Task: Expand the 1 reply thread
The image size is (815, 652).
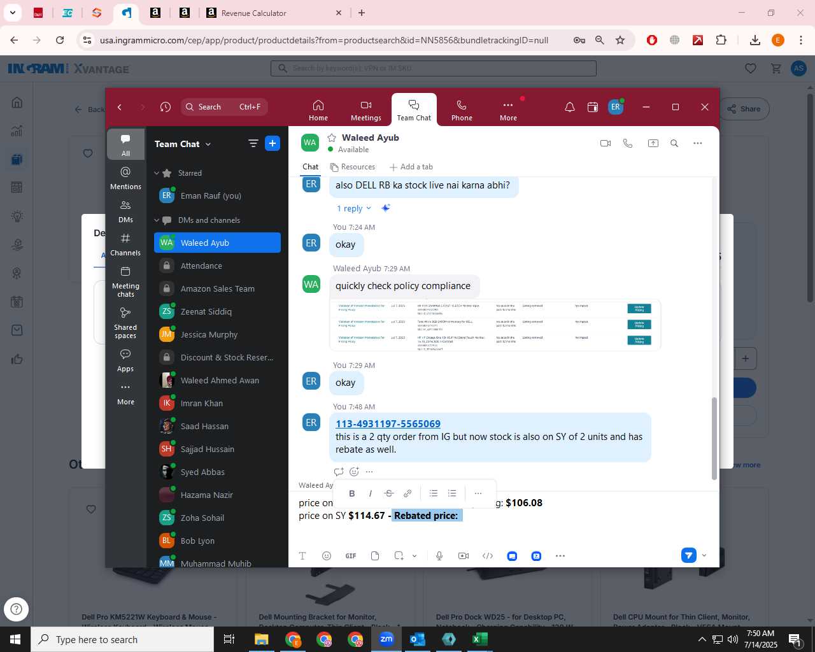Action: [x=353, y=208]
